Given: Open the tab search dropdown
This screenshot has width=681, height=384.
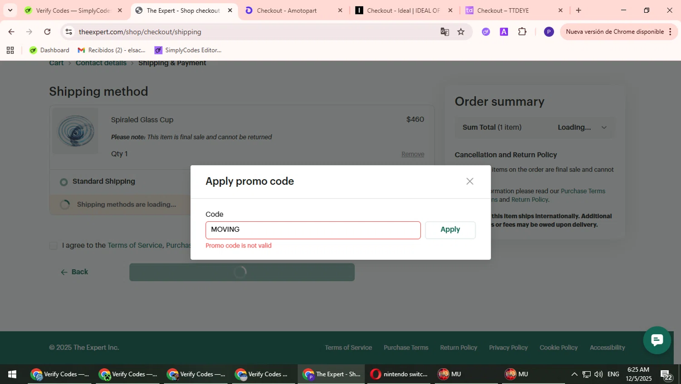Looking at the screenshot, I should [10, 10].
